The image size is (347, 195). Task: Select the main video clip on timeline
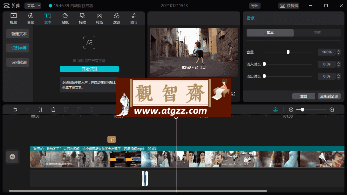click(x=187, y=157)
